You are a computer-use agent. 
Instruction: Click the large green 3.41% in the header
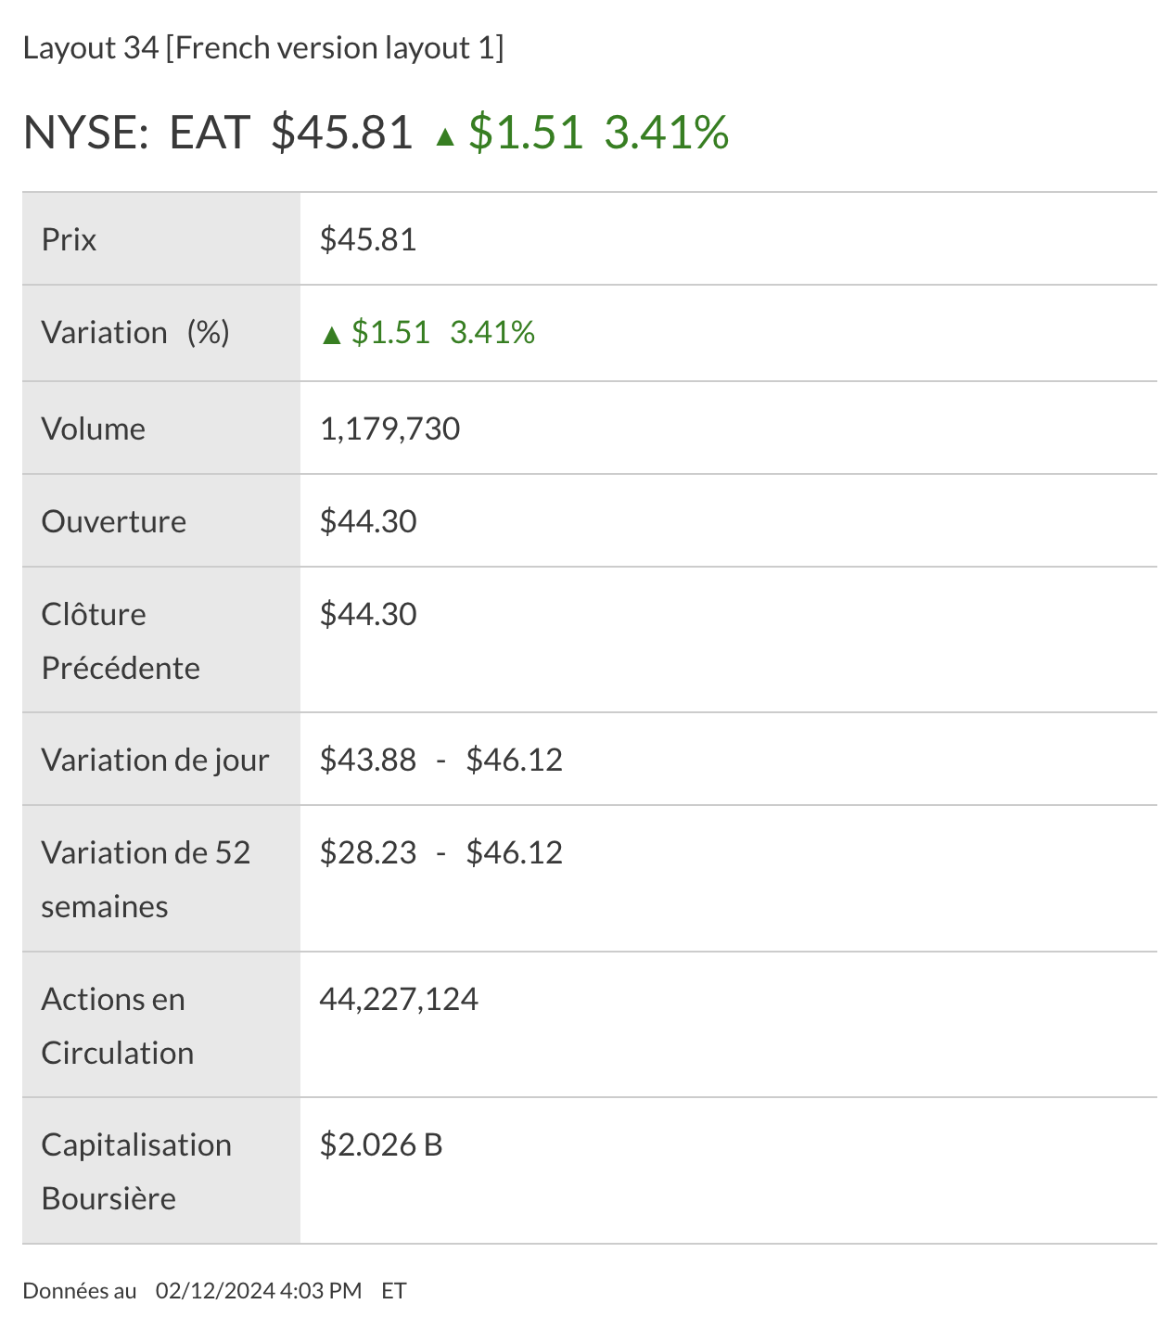(x=666, y=133)
